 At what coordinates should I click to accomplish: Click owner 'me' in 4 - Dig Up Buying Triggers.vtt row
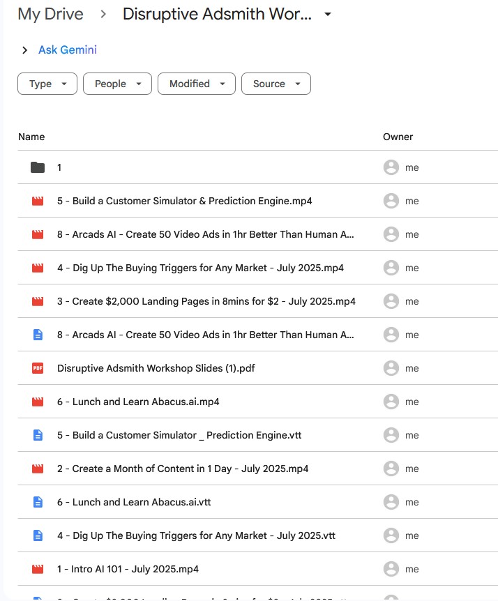[412, 535]
